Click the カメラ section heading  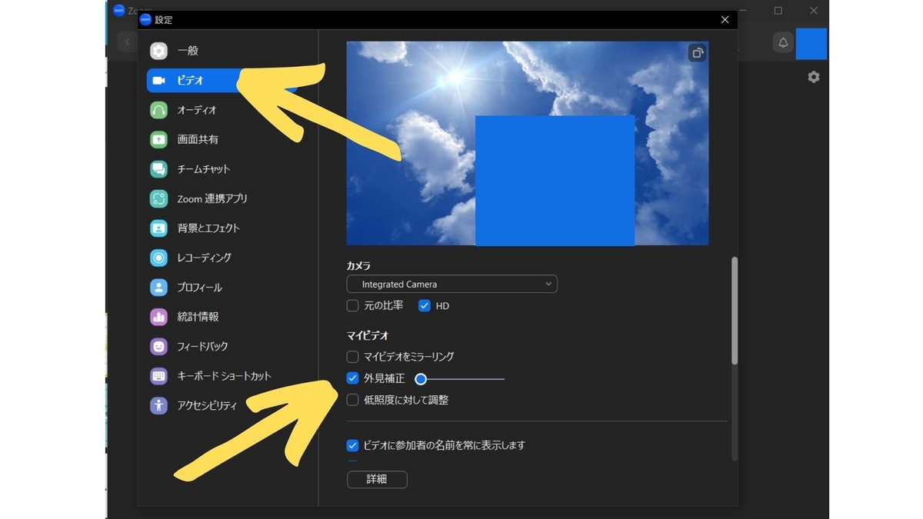358,266
